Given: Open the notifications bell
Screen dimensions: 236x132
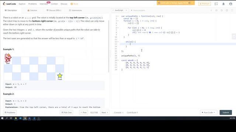Looking at the screenshot, I should tap(223, 4).
